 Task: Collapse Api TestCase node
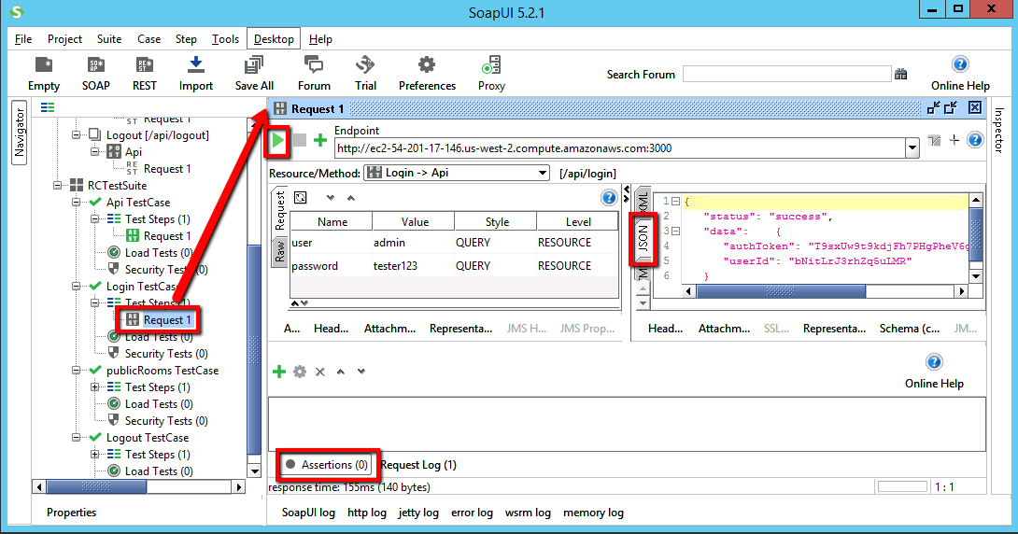click(x=76, y=203)
